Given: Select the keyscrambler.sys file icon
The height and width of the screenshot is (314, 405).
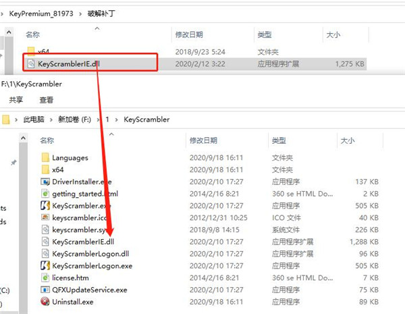Looking at the screenshot, I should 45,230.
